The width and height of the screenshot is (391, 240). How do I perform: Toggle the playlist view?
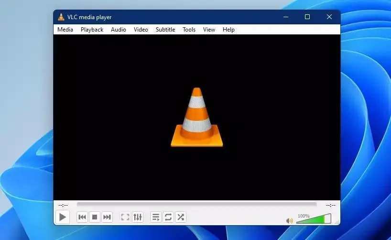[x=156, y=217]
